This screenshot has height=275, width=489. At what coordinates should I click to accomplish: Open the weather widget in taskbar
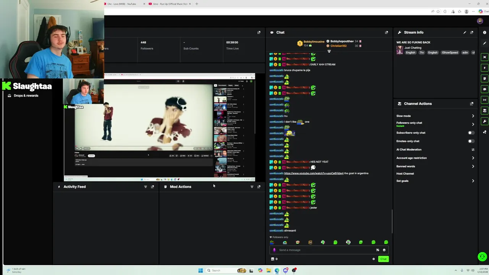16,270
